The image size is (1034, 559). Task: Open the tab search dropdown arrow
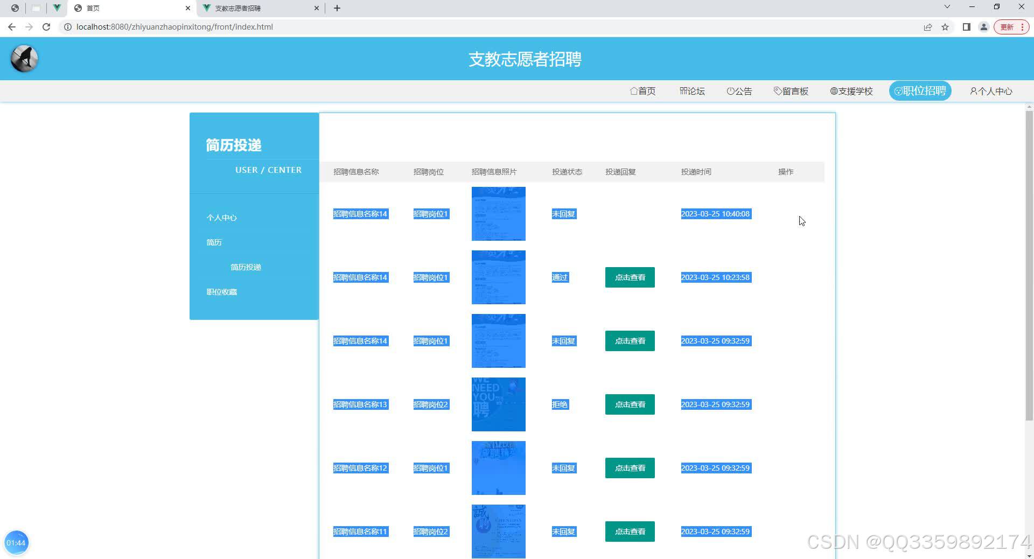pyautogui.click(x=947, y=7)
